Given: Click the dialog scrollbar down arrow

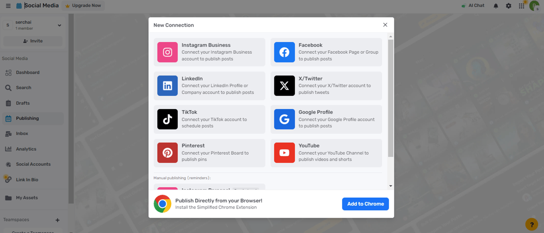Looking at the screenshot, I should [391, 186].
